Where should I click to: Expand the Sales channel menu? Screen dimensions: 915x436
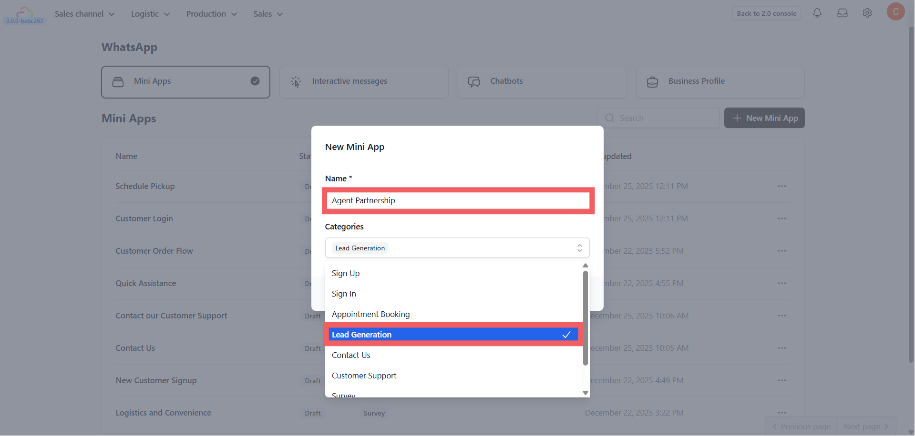(84, 14)
